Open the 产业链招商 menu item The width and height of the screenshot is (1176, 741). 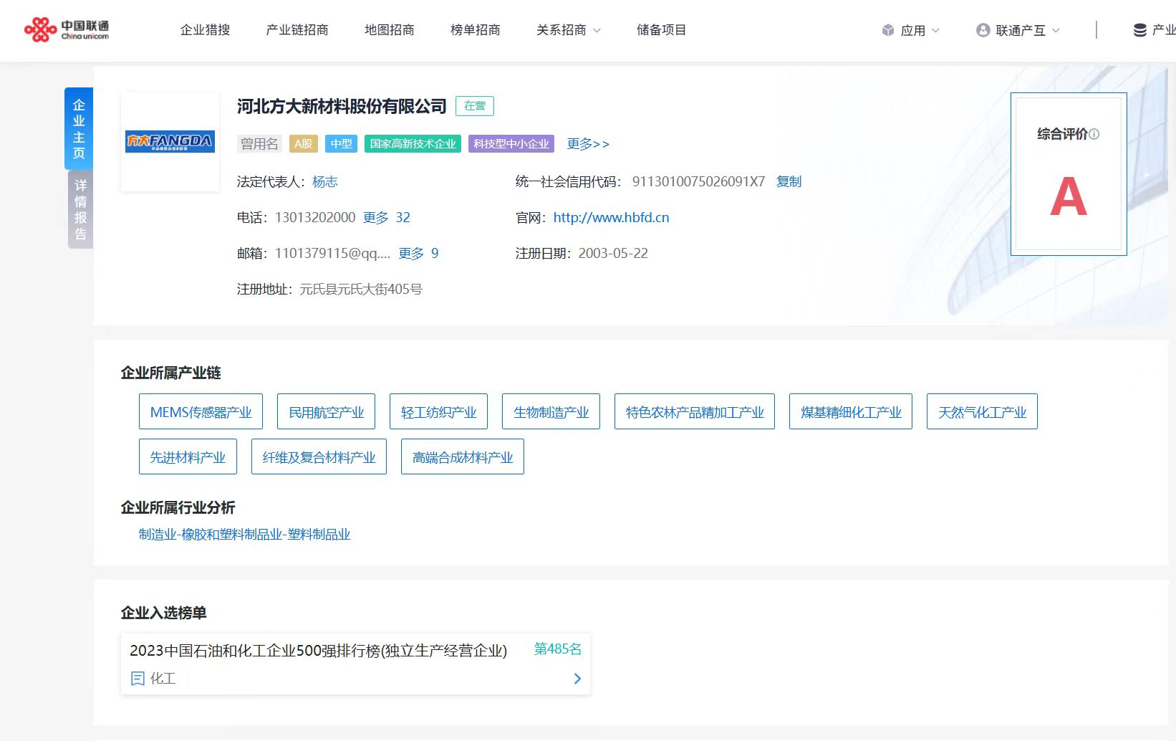click(297, 30)
